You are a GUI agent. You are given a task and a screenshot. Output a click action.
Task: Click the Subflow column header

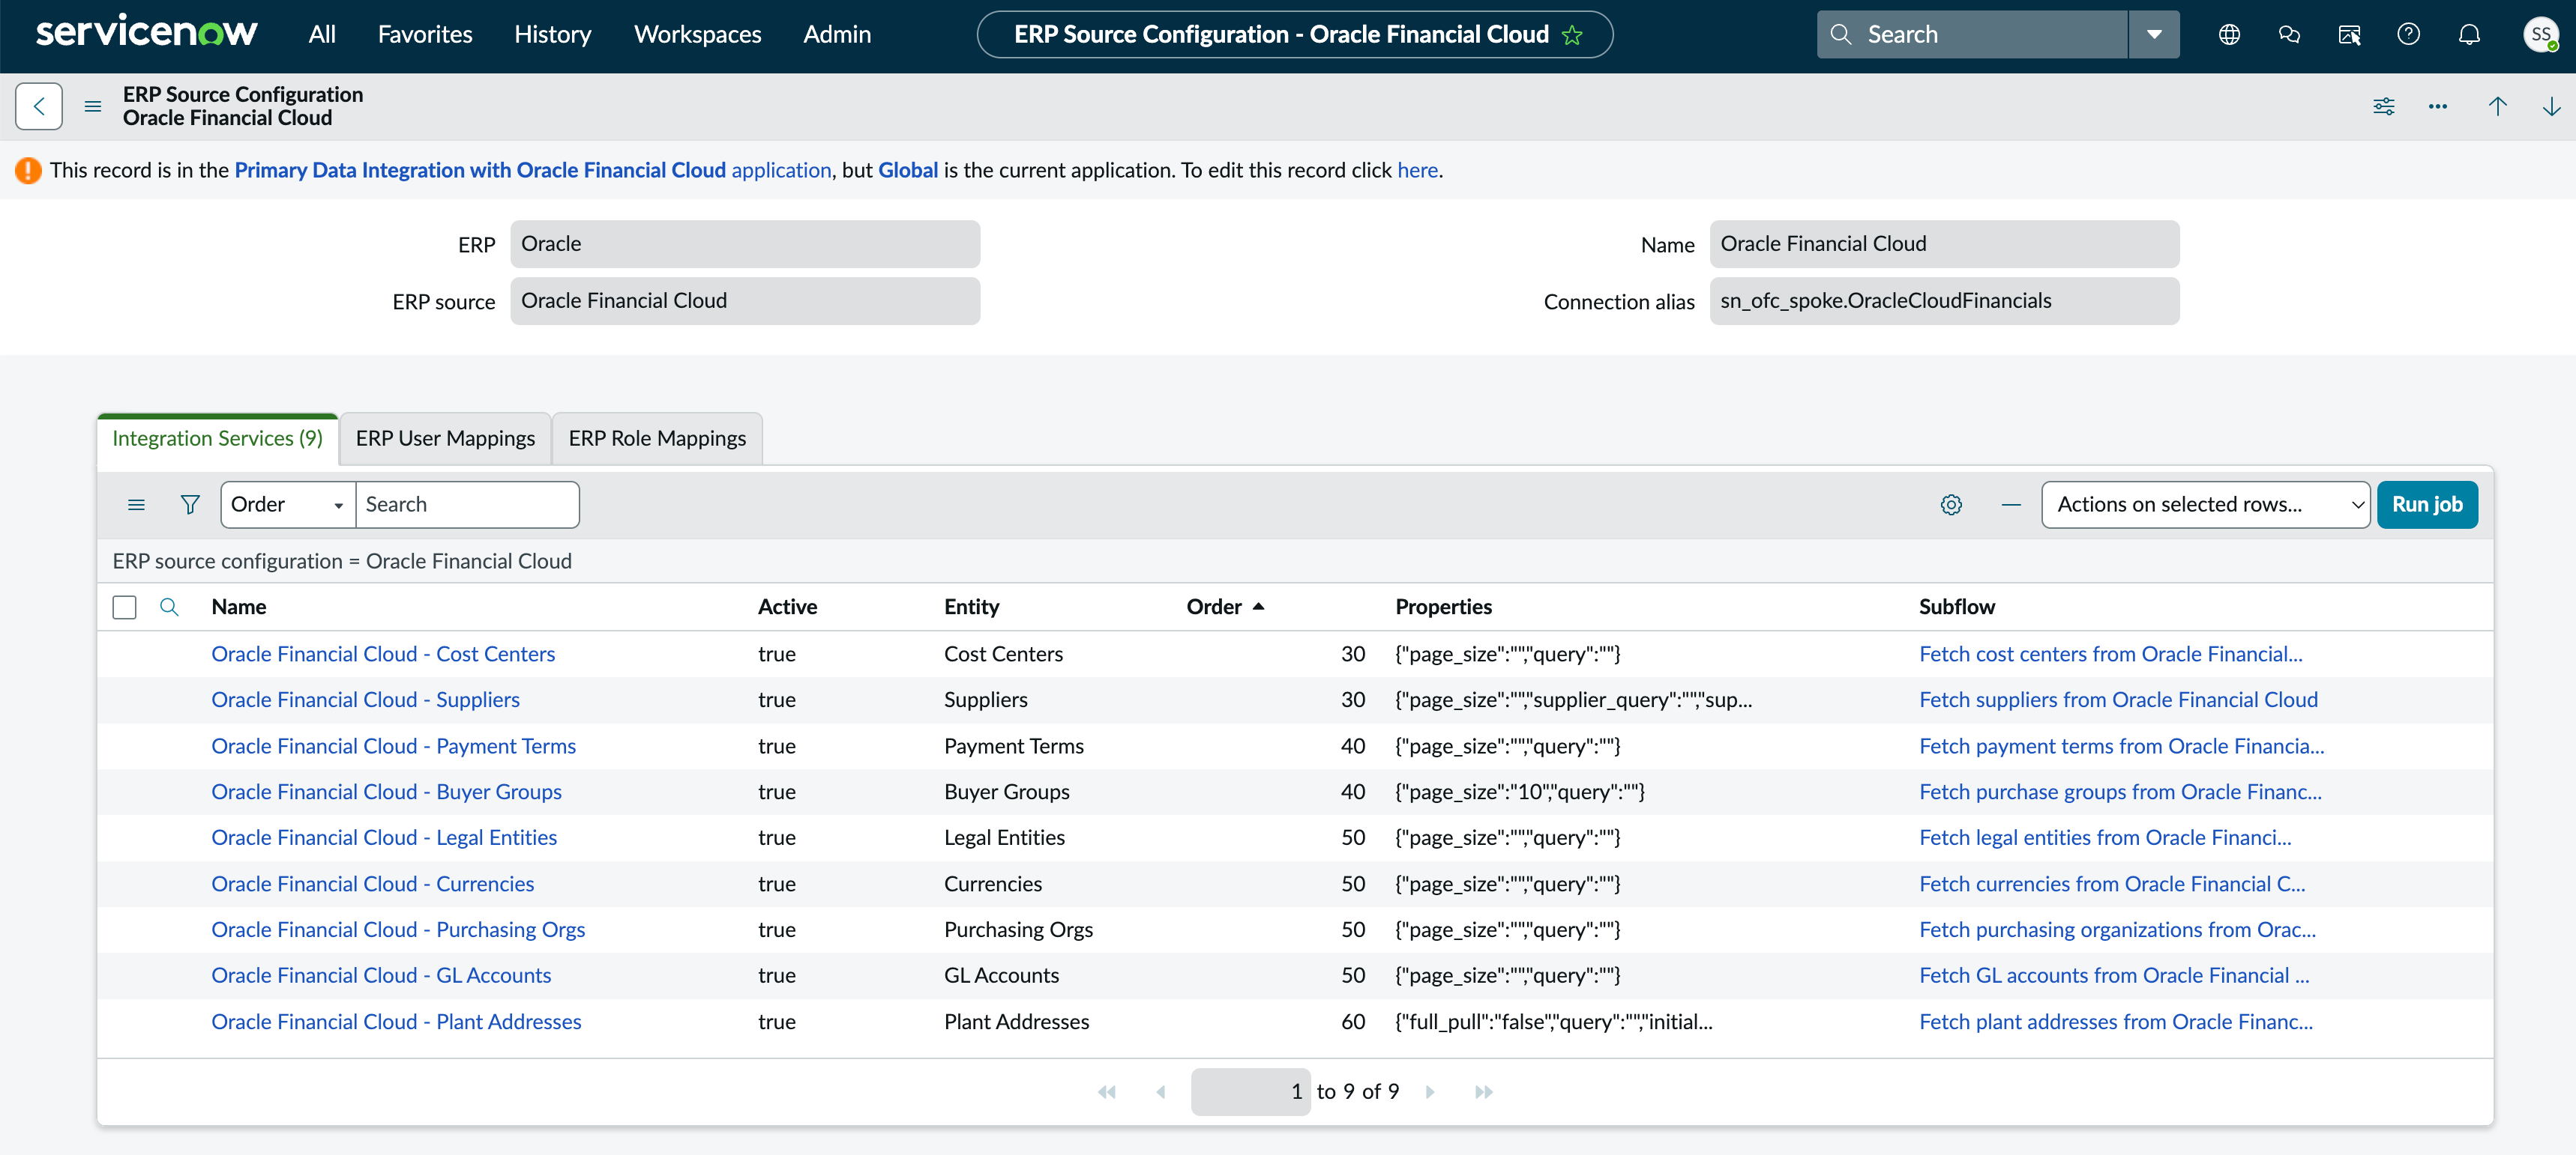(x=1956, y=607)
